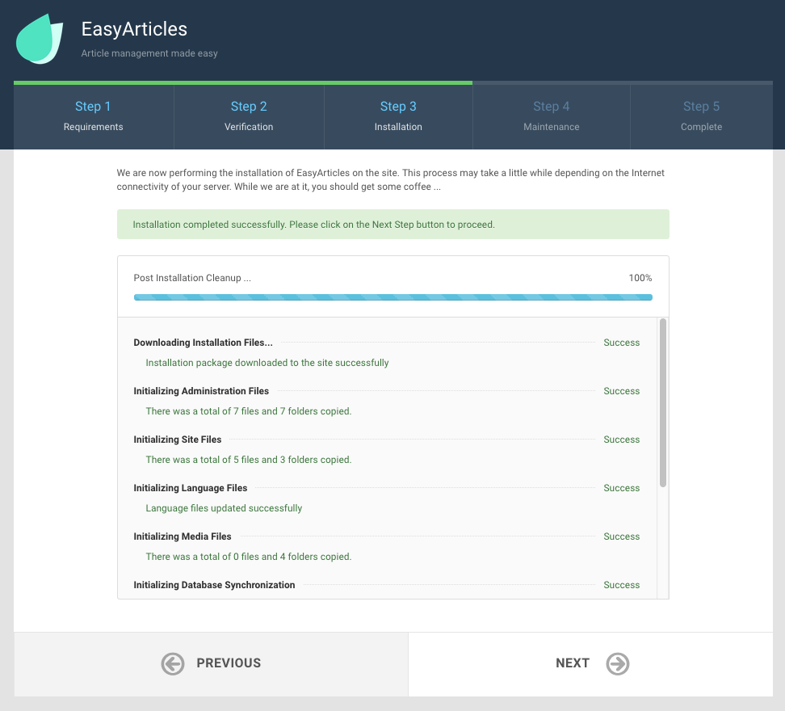Click the PREVIOUS button label
The height and width of the screenshot is (711, 785).
[229, 663]
